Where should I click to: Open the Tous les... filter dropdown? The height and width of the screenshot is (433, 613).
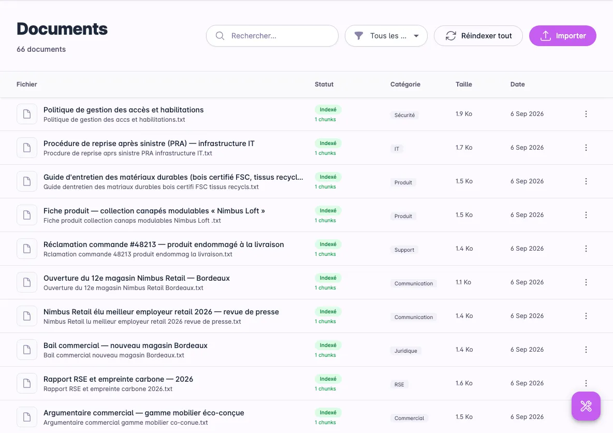[x=386, y=36]
